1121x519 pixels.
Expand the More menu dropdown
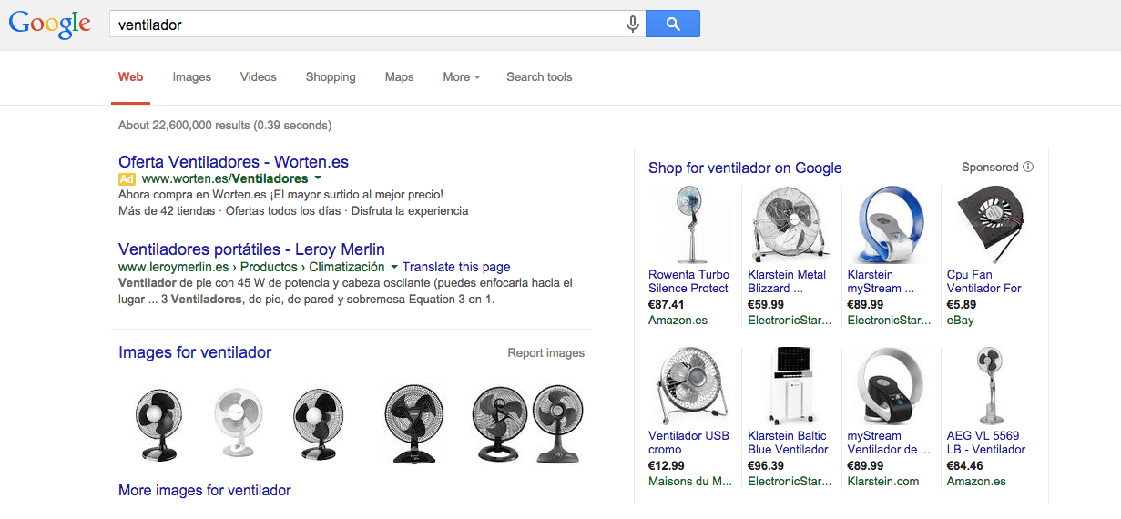462,77
